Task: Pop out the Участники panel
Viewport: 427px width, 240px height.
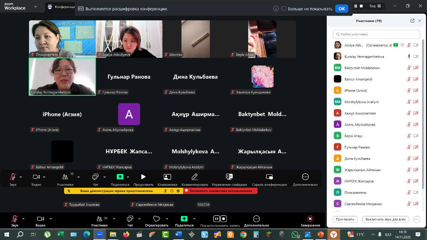Action: (412, 21)
